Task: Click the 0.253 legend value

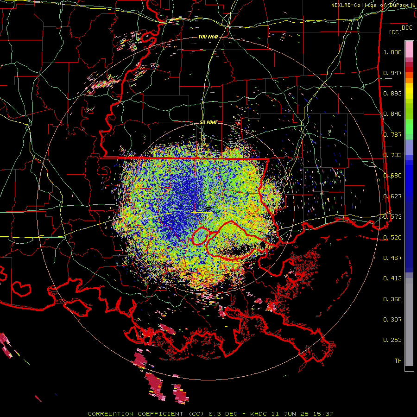Action: (x=392, y=340)
